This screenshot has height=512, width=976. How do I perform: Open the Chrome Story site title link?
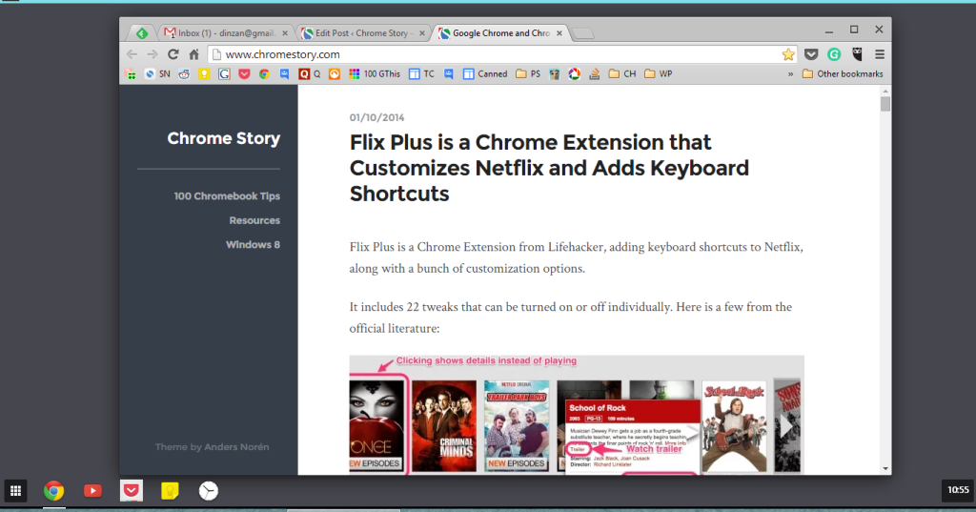click(x=223, y=138)
